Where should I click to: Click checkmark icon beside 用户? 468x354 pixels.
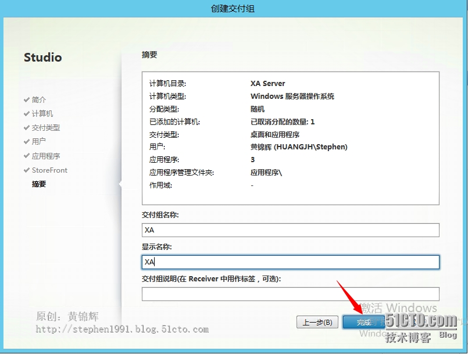pyautogui.click(x=27, y=141)
